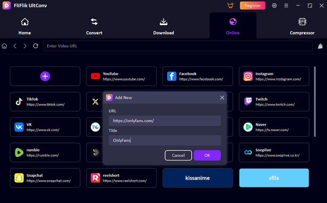Click the FliFlik UltConv logo icon
Image resolution: width=327 pixels, height=203 pixels.
pos(7,5)
